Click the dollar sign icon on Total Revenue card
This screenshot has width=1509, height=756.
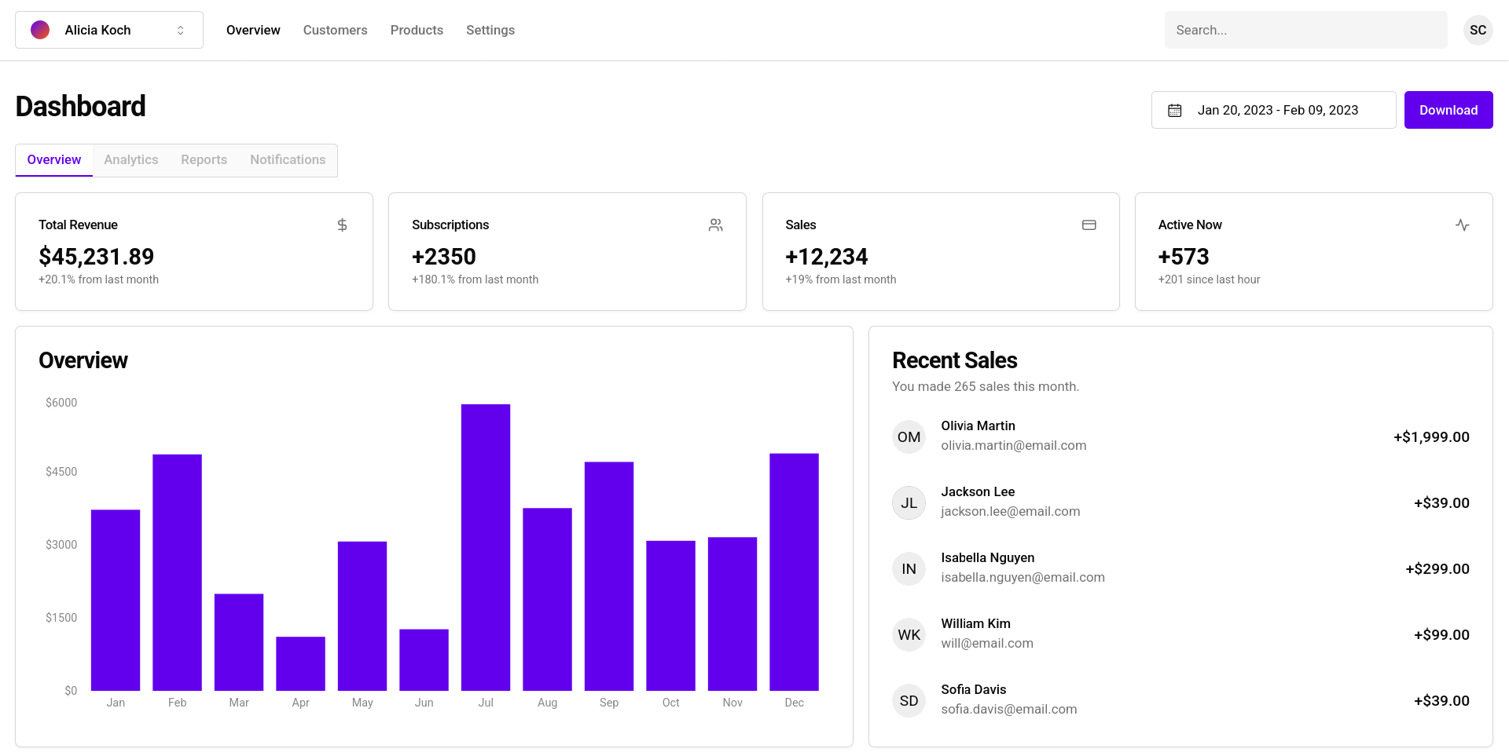coord(342,225)
